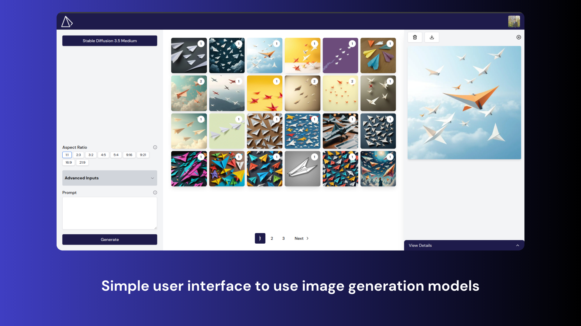Expand the View Details panel

click(464, 245)
